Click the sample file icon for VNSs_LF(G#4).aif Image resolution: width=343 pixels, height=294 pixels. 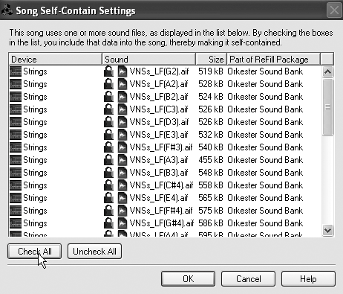point(122,223)
